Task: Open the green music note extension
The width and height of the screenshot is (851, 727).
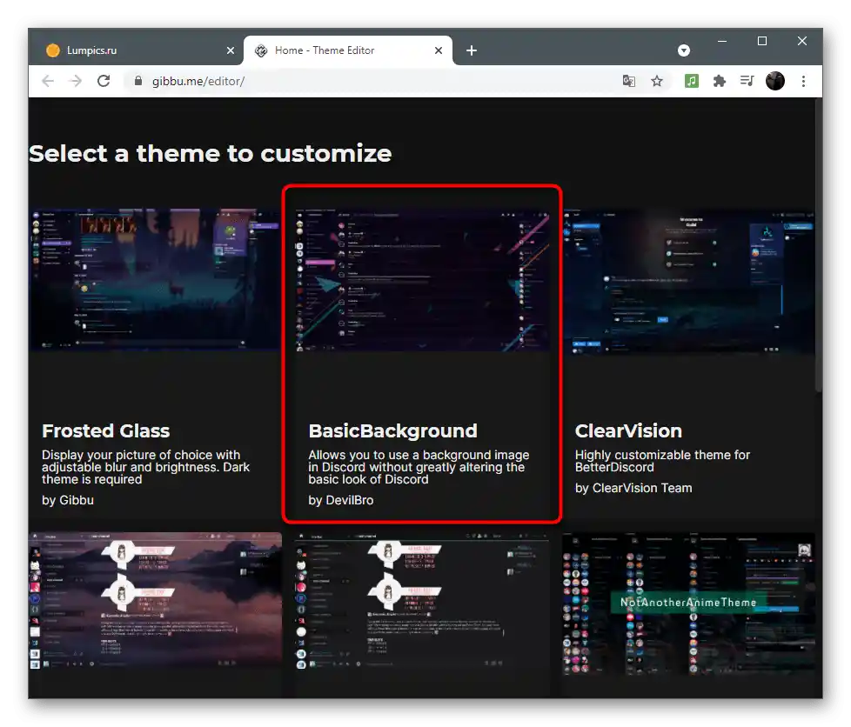Action: pyautogui.click(x=692, y=82)
